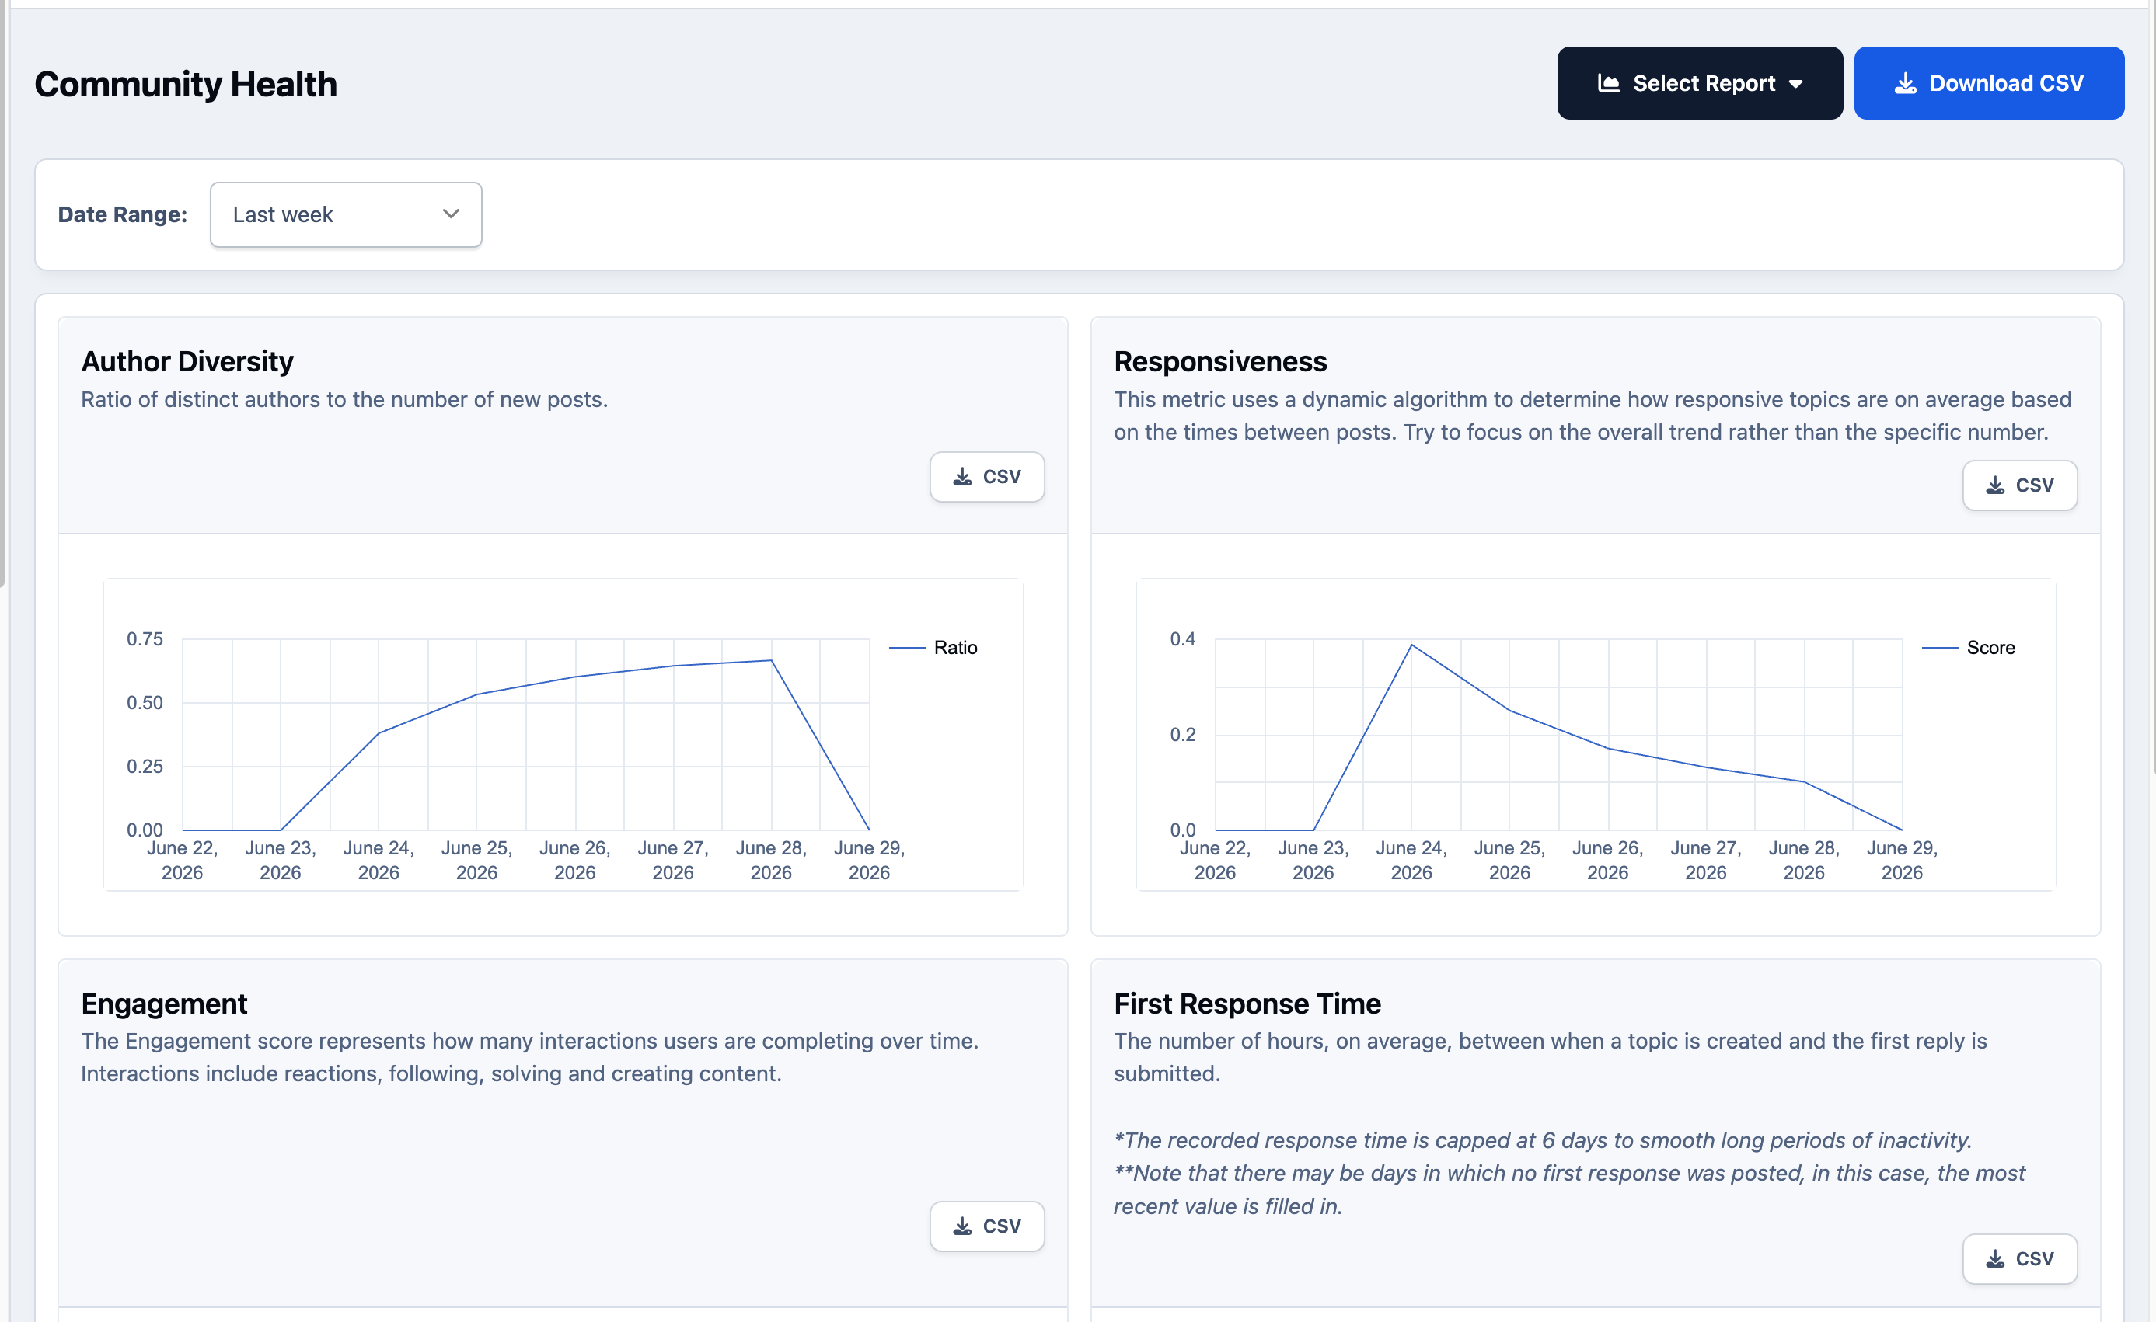The width and height of the screenshot is (2156, 1322).
Task: Click the Engagement CSV download icon
Action: (962, 1226)
